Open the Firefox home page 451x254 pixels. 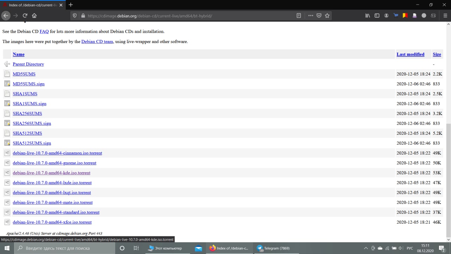tap(34, 16)
